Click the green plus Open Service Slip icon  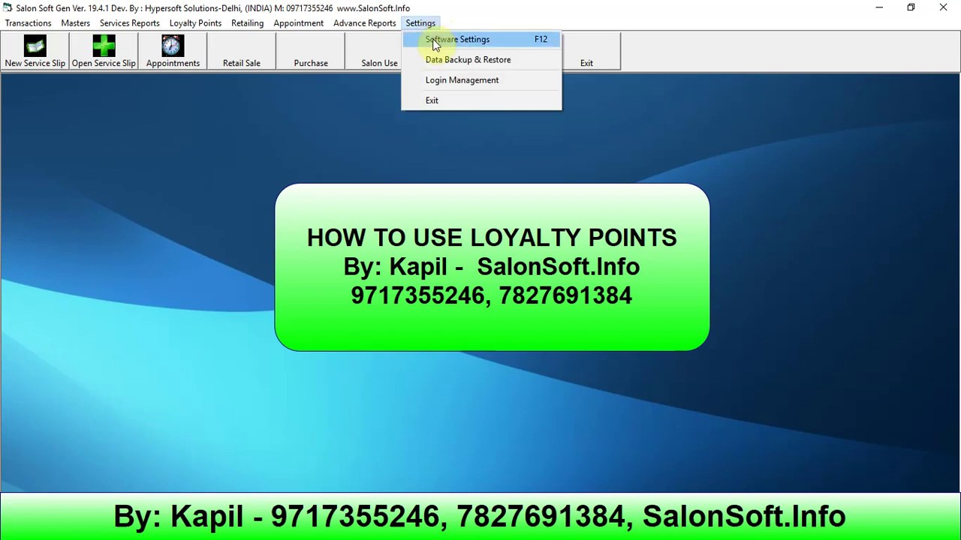pyautogui.click(x=104, y=52)
